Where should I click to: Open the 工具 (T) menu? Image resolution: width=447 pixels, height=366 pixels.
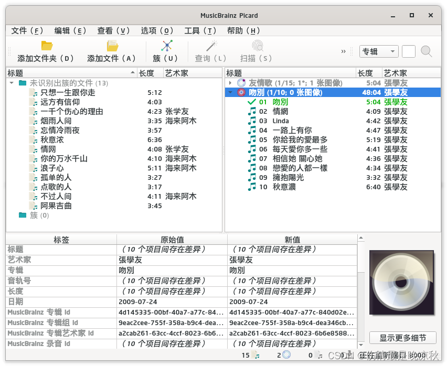[200, 30]
